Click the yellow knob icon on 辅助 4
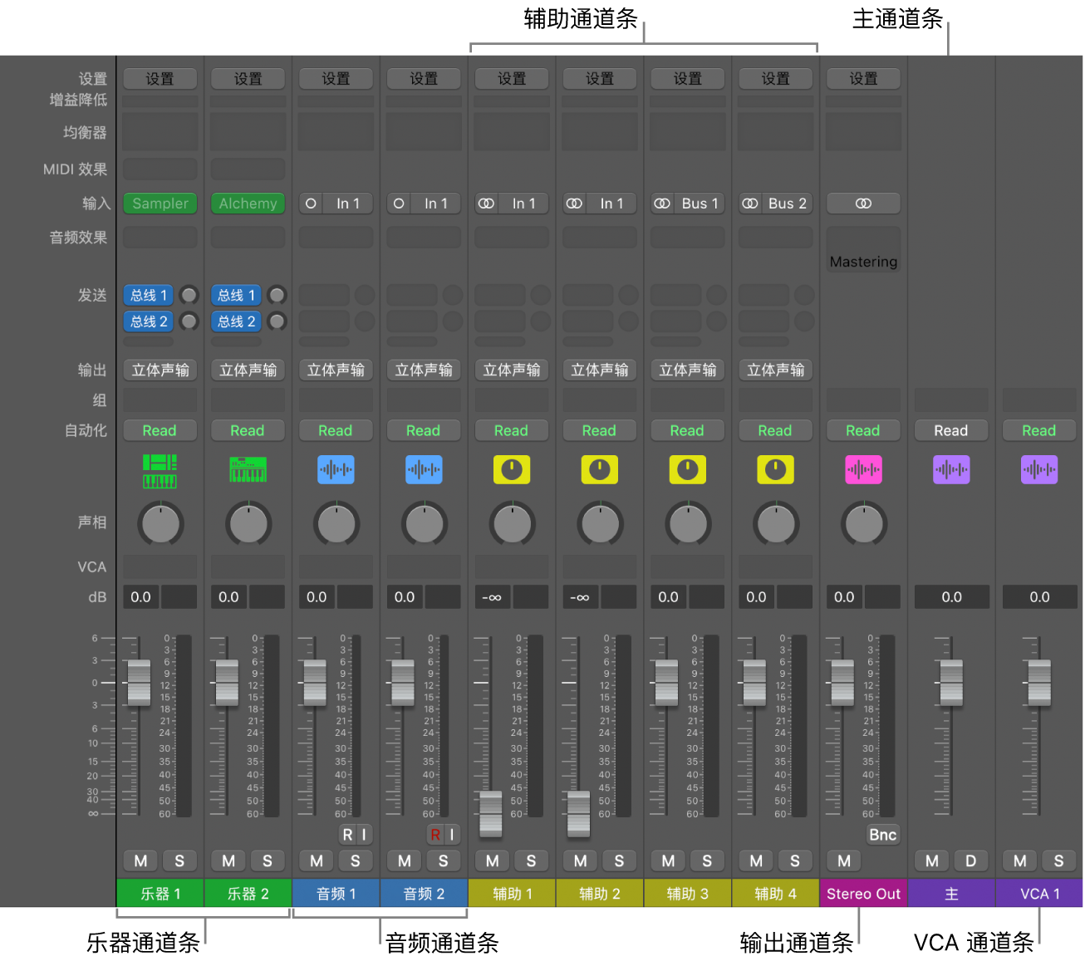This screenshot has height=961, width=1085. coord(775,469)
